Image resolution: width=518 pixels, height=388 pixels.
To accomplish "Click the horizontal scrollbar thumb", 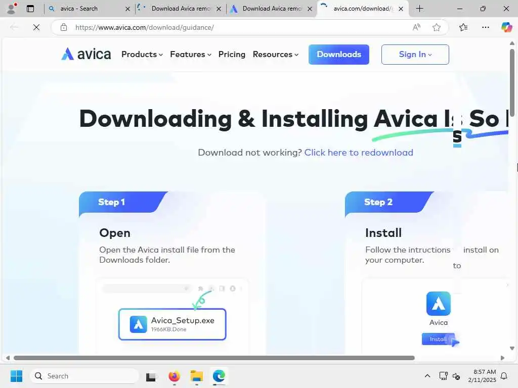I will [x=214, y=358].
